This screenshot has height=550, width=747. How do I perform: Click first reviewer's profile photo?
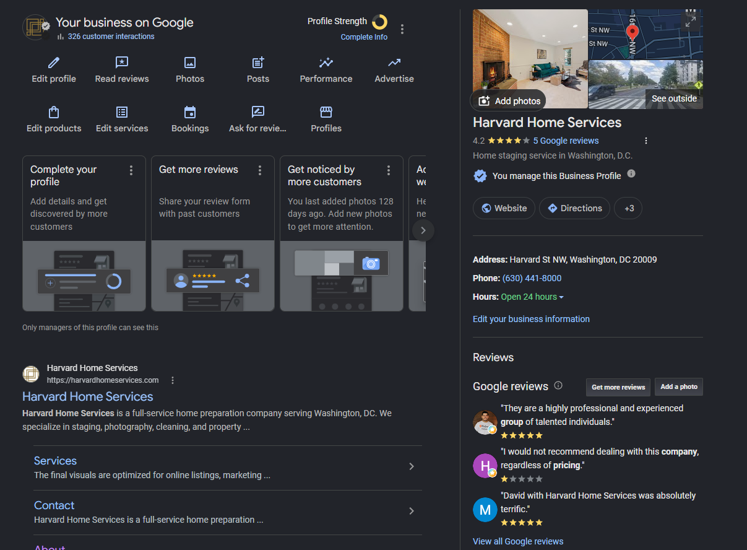click(485, 422)
